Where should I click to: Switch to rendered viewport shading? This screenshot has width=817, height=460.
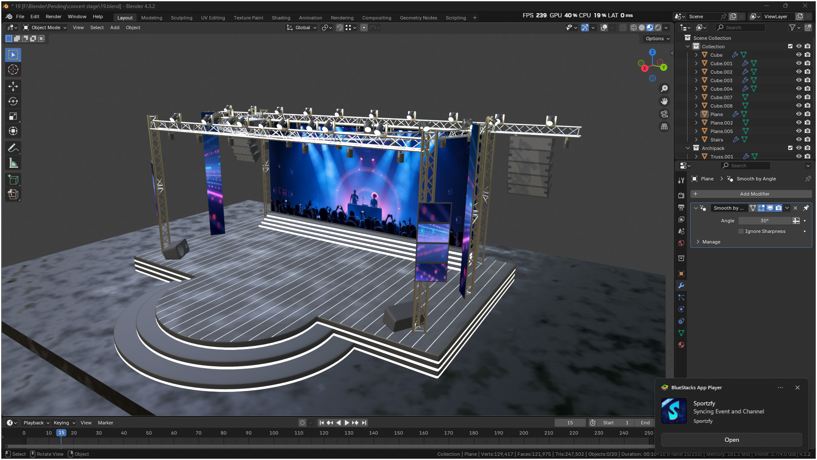[x=658, y=28]
